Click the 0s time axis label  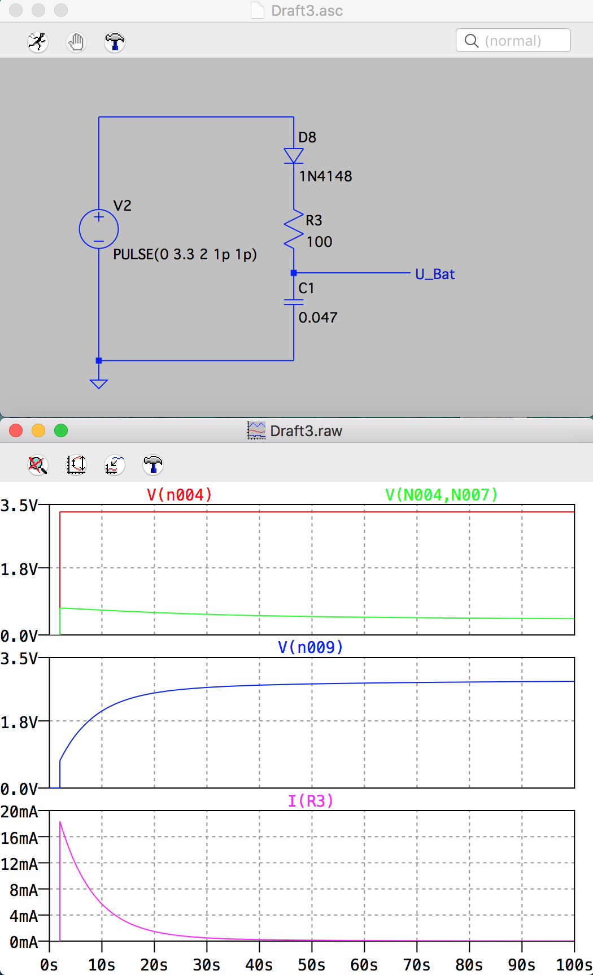[x=49, y=965]
